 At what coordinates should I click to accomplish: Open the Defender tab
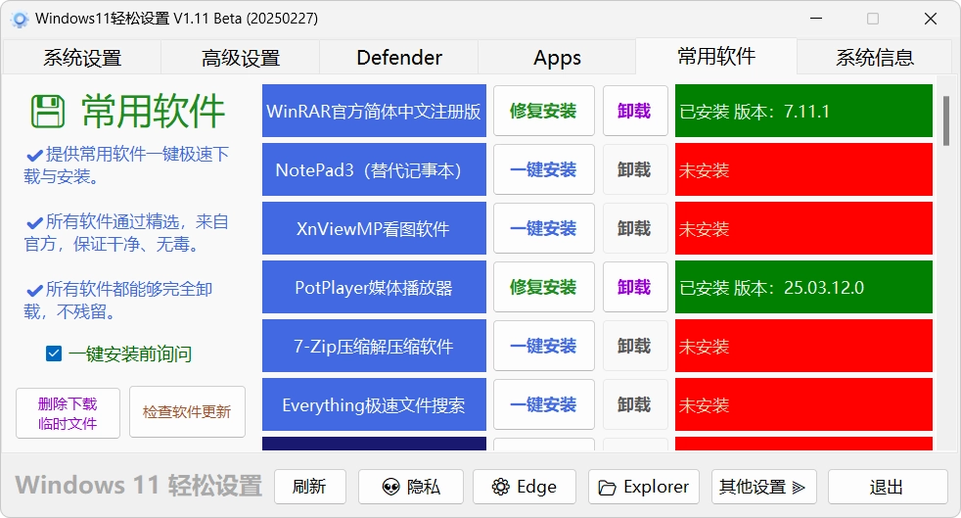399,58
